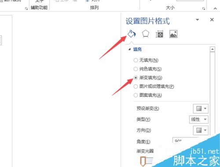Select the 图片或纹理填充(P) radio button
Viewport: 220px width, 167px height.
point(136,86)
